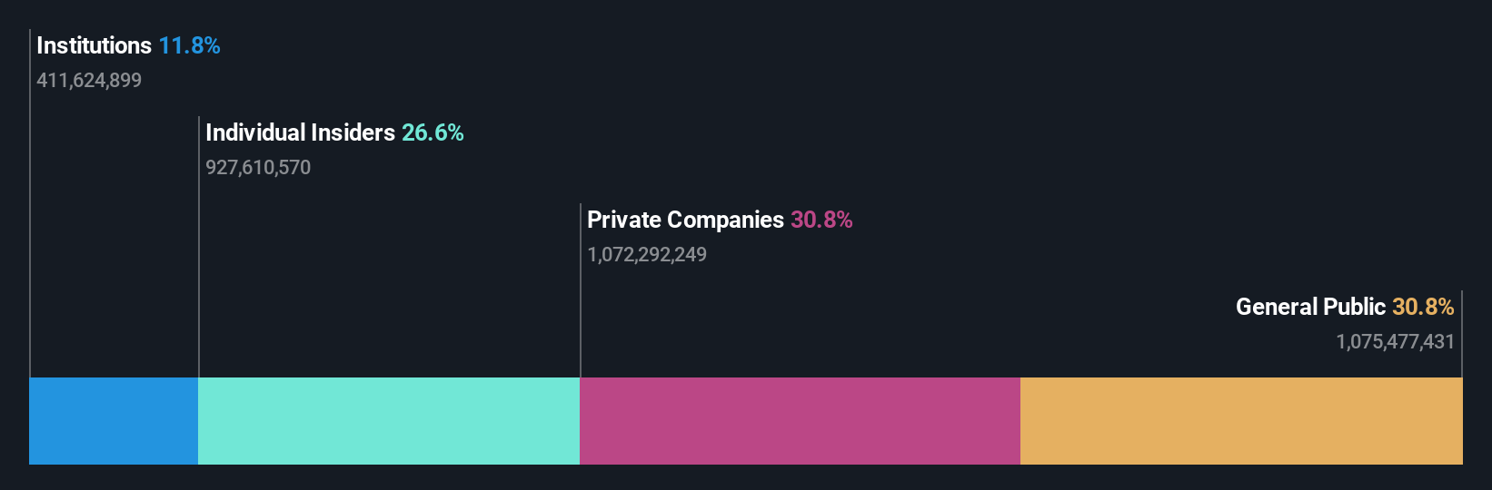The width and height of the screenshot is (1492, 490).
Task: Click the Individual Insiders 26.6% percentage
Action: click(x=433, y=132)
